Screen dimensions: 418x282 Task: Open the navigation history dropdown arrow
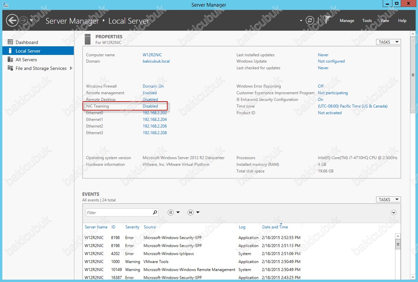click(32, 20)
